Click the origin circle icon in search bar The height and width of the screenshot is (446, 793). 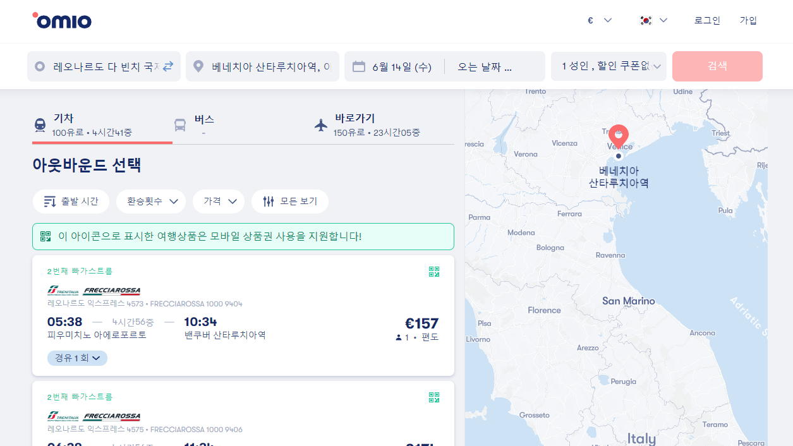click(40, 66)
